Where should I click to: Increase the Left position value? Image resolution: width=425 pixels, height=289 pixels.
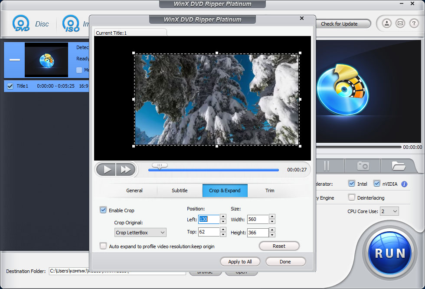[223, 217]
